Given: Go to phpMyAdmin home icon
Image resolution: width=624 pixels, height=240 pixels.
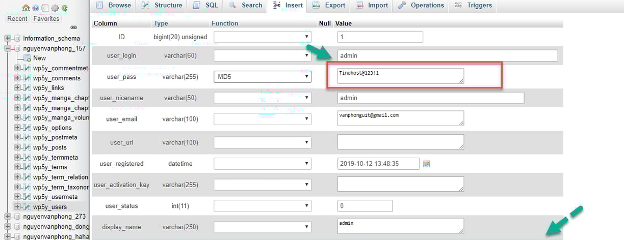Looking at the screenshot, I should tap(26, 8).
